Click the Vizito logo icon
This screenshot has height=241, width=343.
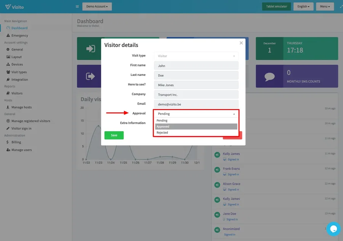[x=7, y=6]
